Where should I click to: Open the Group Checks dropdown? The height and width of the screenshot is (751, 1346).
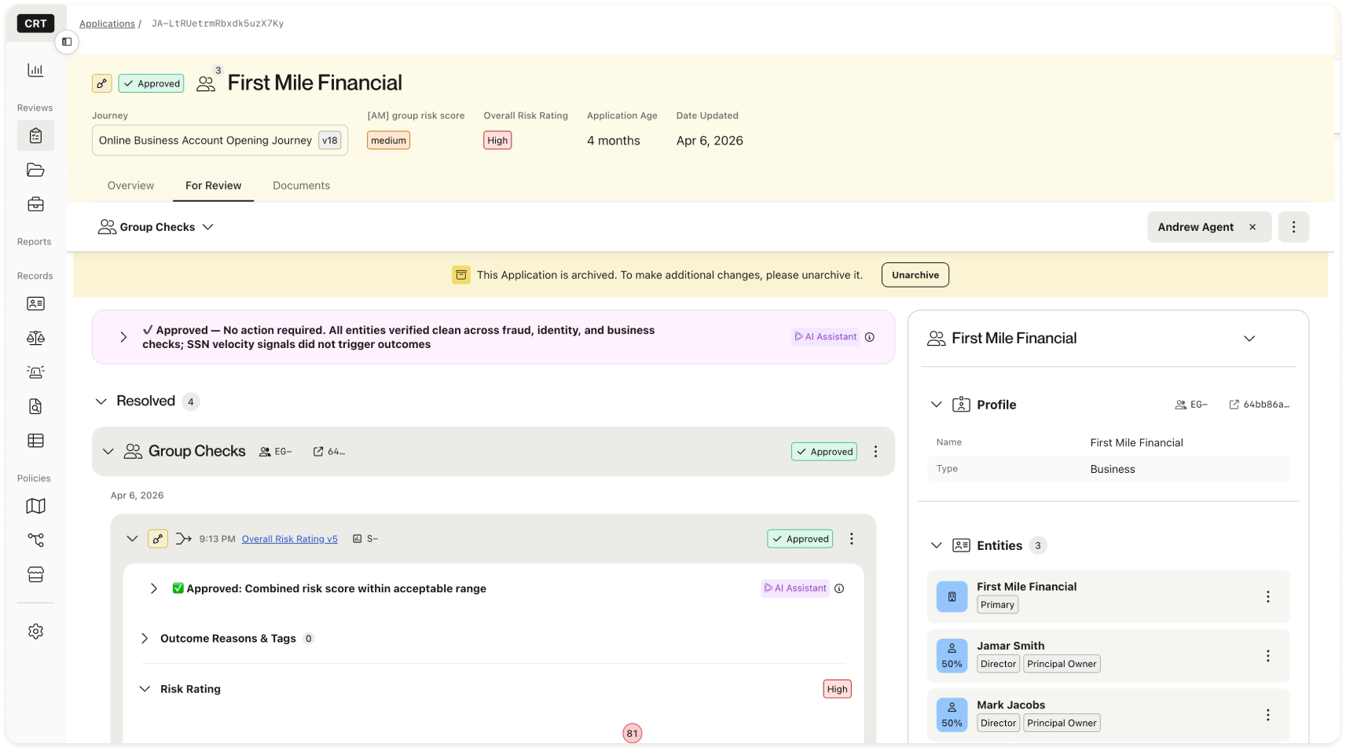[x=156, y=227]
